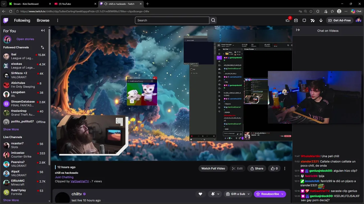Open the Browse page
Image resolution: width=364 pixels, height=204 pixels.
click(43, 20)
